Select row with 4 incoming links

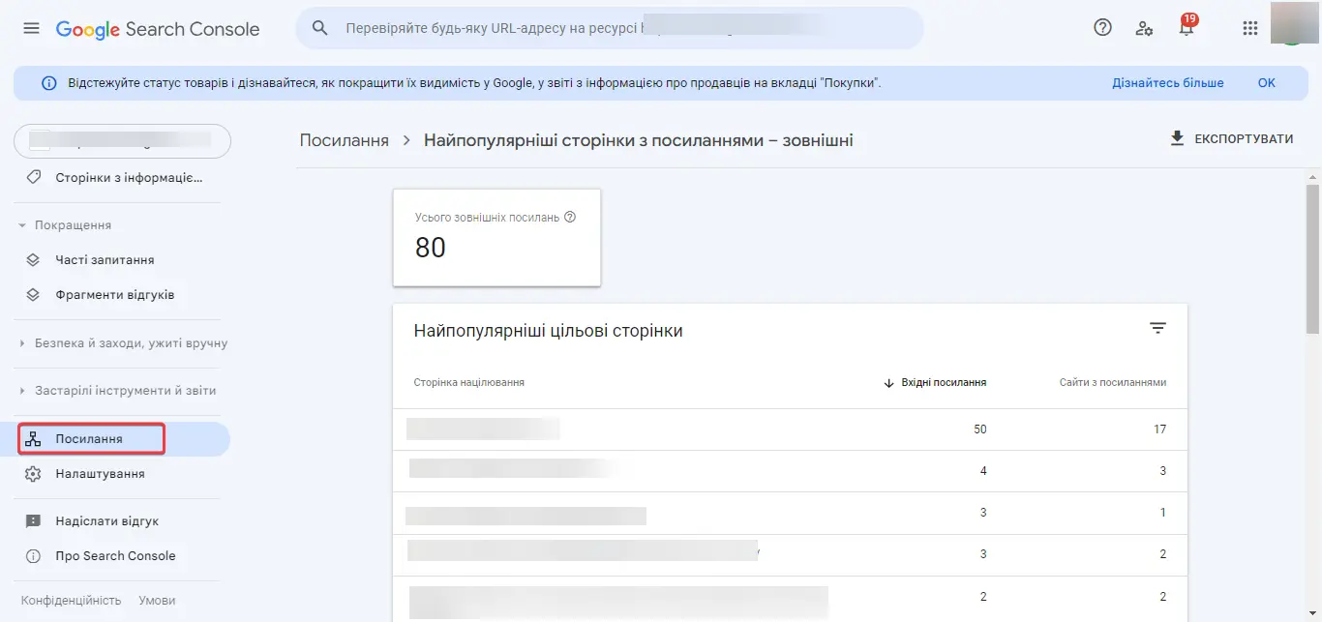(x=790, y=471)
